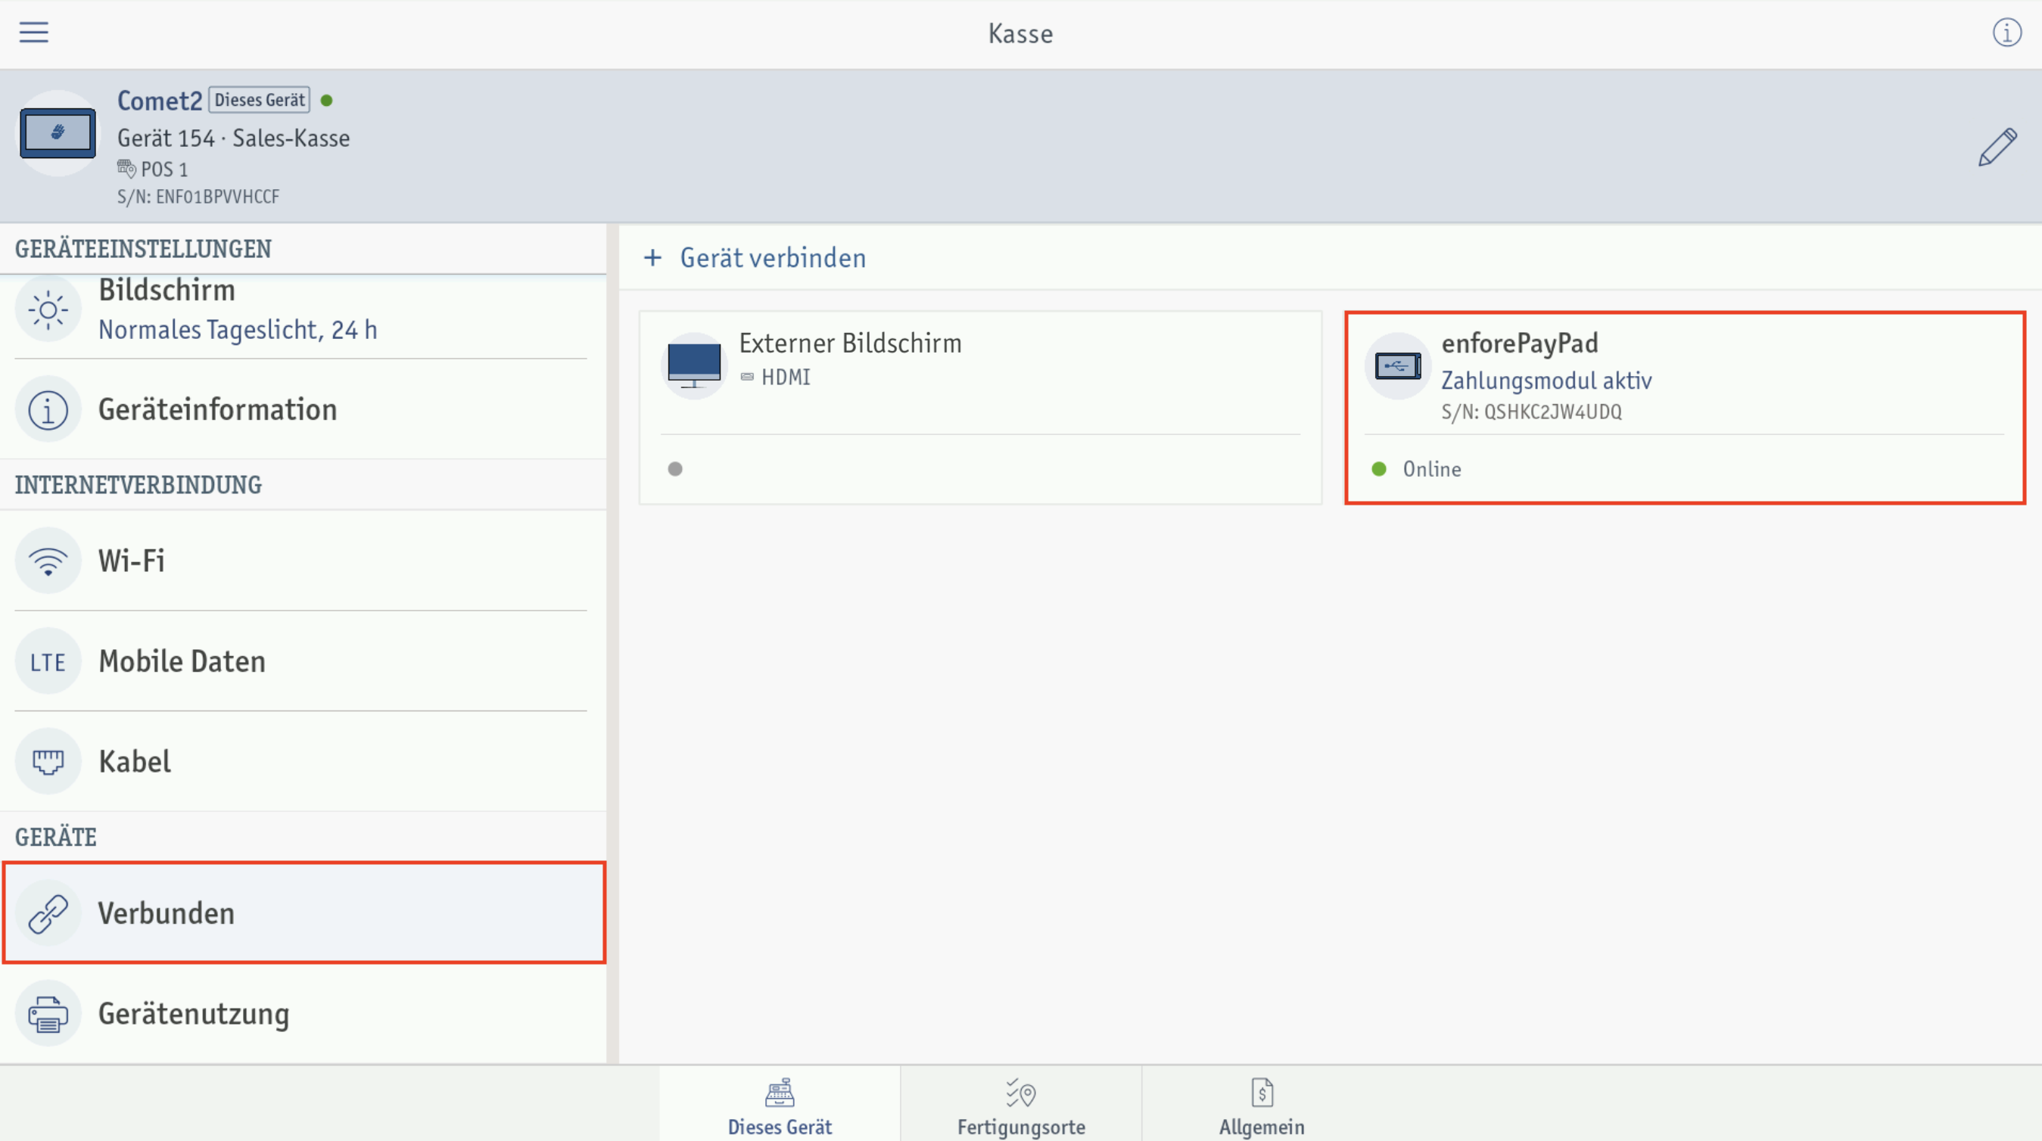The width and height of the screenshot is (2042, 1141).
Task: Switch to the Allgemein tab
Action: (1262, 1104)
